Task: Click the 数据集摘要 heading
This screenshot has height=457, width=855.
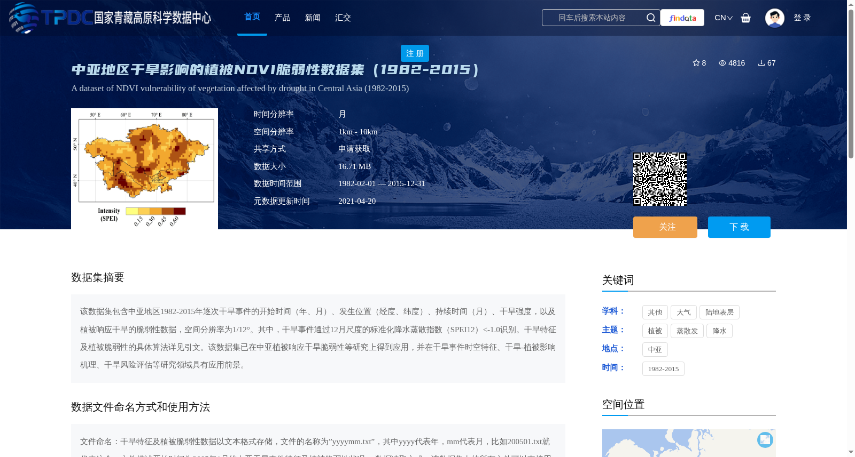Action: click(x=98, y=277)
